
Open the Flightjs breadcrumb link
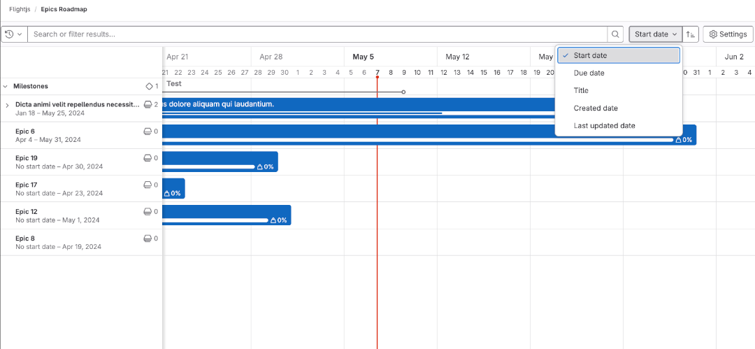[20, 9]
